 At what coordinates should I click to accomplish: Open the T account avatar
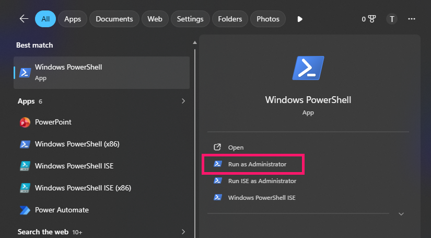pos(392,19)
